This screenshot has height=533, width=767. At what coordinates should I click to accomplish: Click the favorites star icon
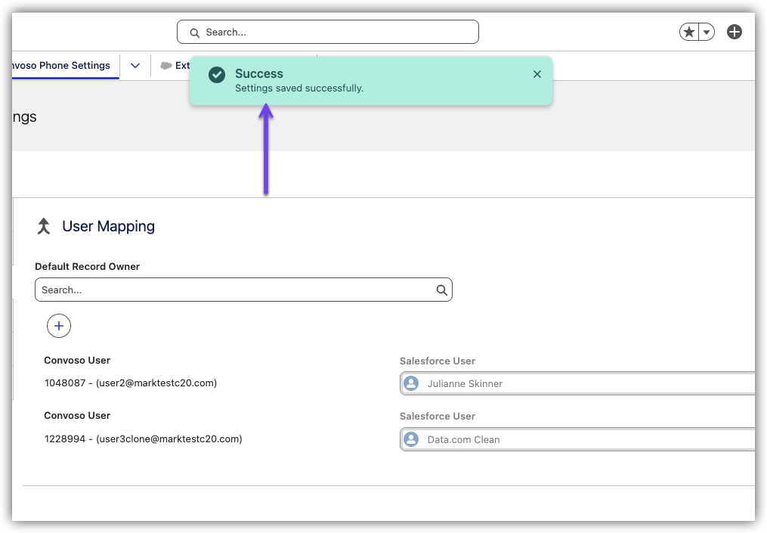pyautogui.click(x=688, y=32)
